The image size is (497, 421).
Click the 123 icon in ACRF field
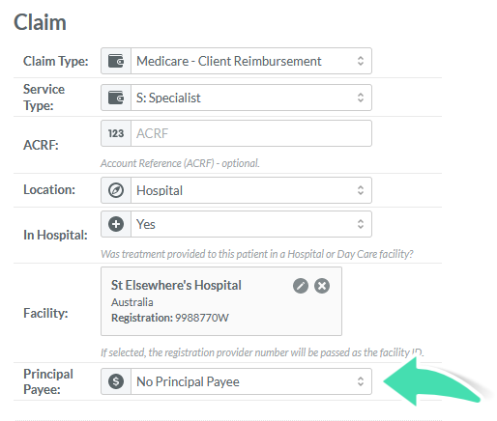tap(116, 133)
